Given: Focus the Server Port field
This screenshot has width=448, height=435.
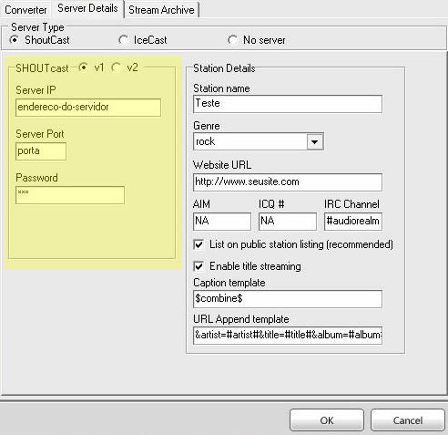Looking at the screenshot, I should click(x=41, y=151).
